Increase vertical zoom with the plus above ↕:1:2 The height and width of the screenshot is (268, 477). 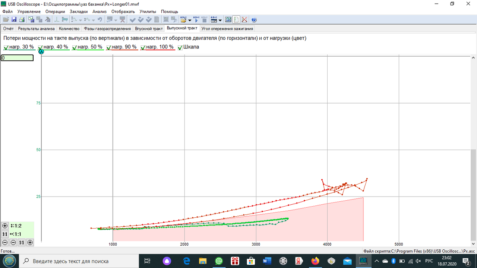(5, 226)
